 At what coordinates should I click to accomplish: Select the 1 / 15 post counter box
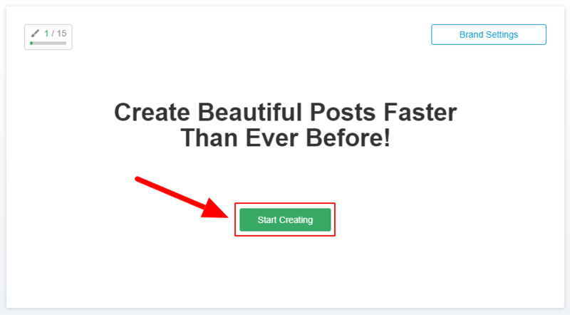pyautogui.click(x=48, y=37)
